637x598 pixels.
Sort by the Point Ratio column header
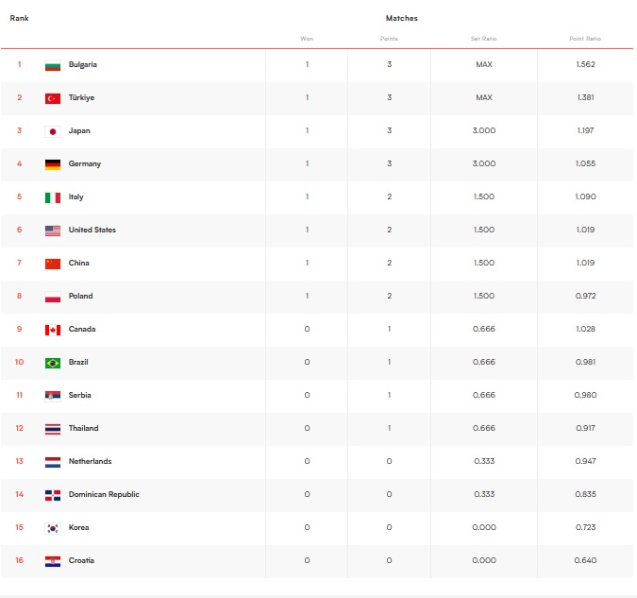(585, 39)
